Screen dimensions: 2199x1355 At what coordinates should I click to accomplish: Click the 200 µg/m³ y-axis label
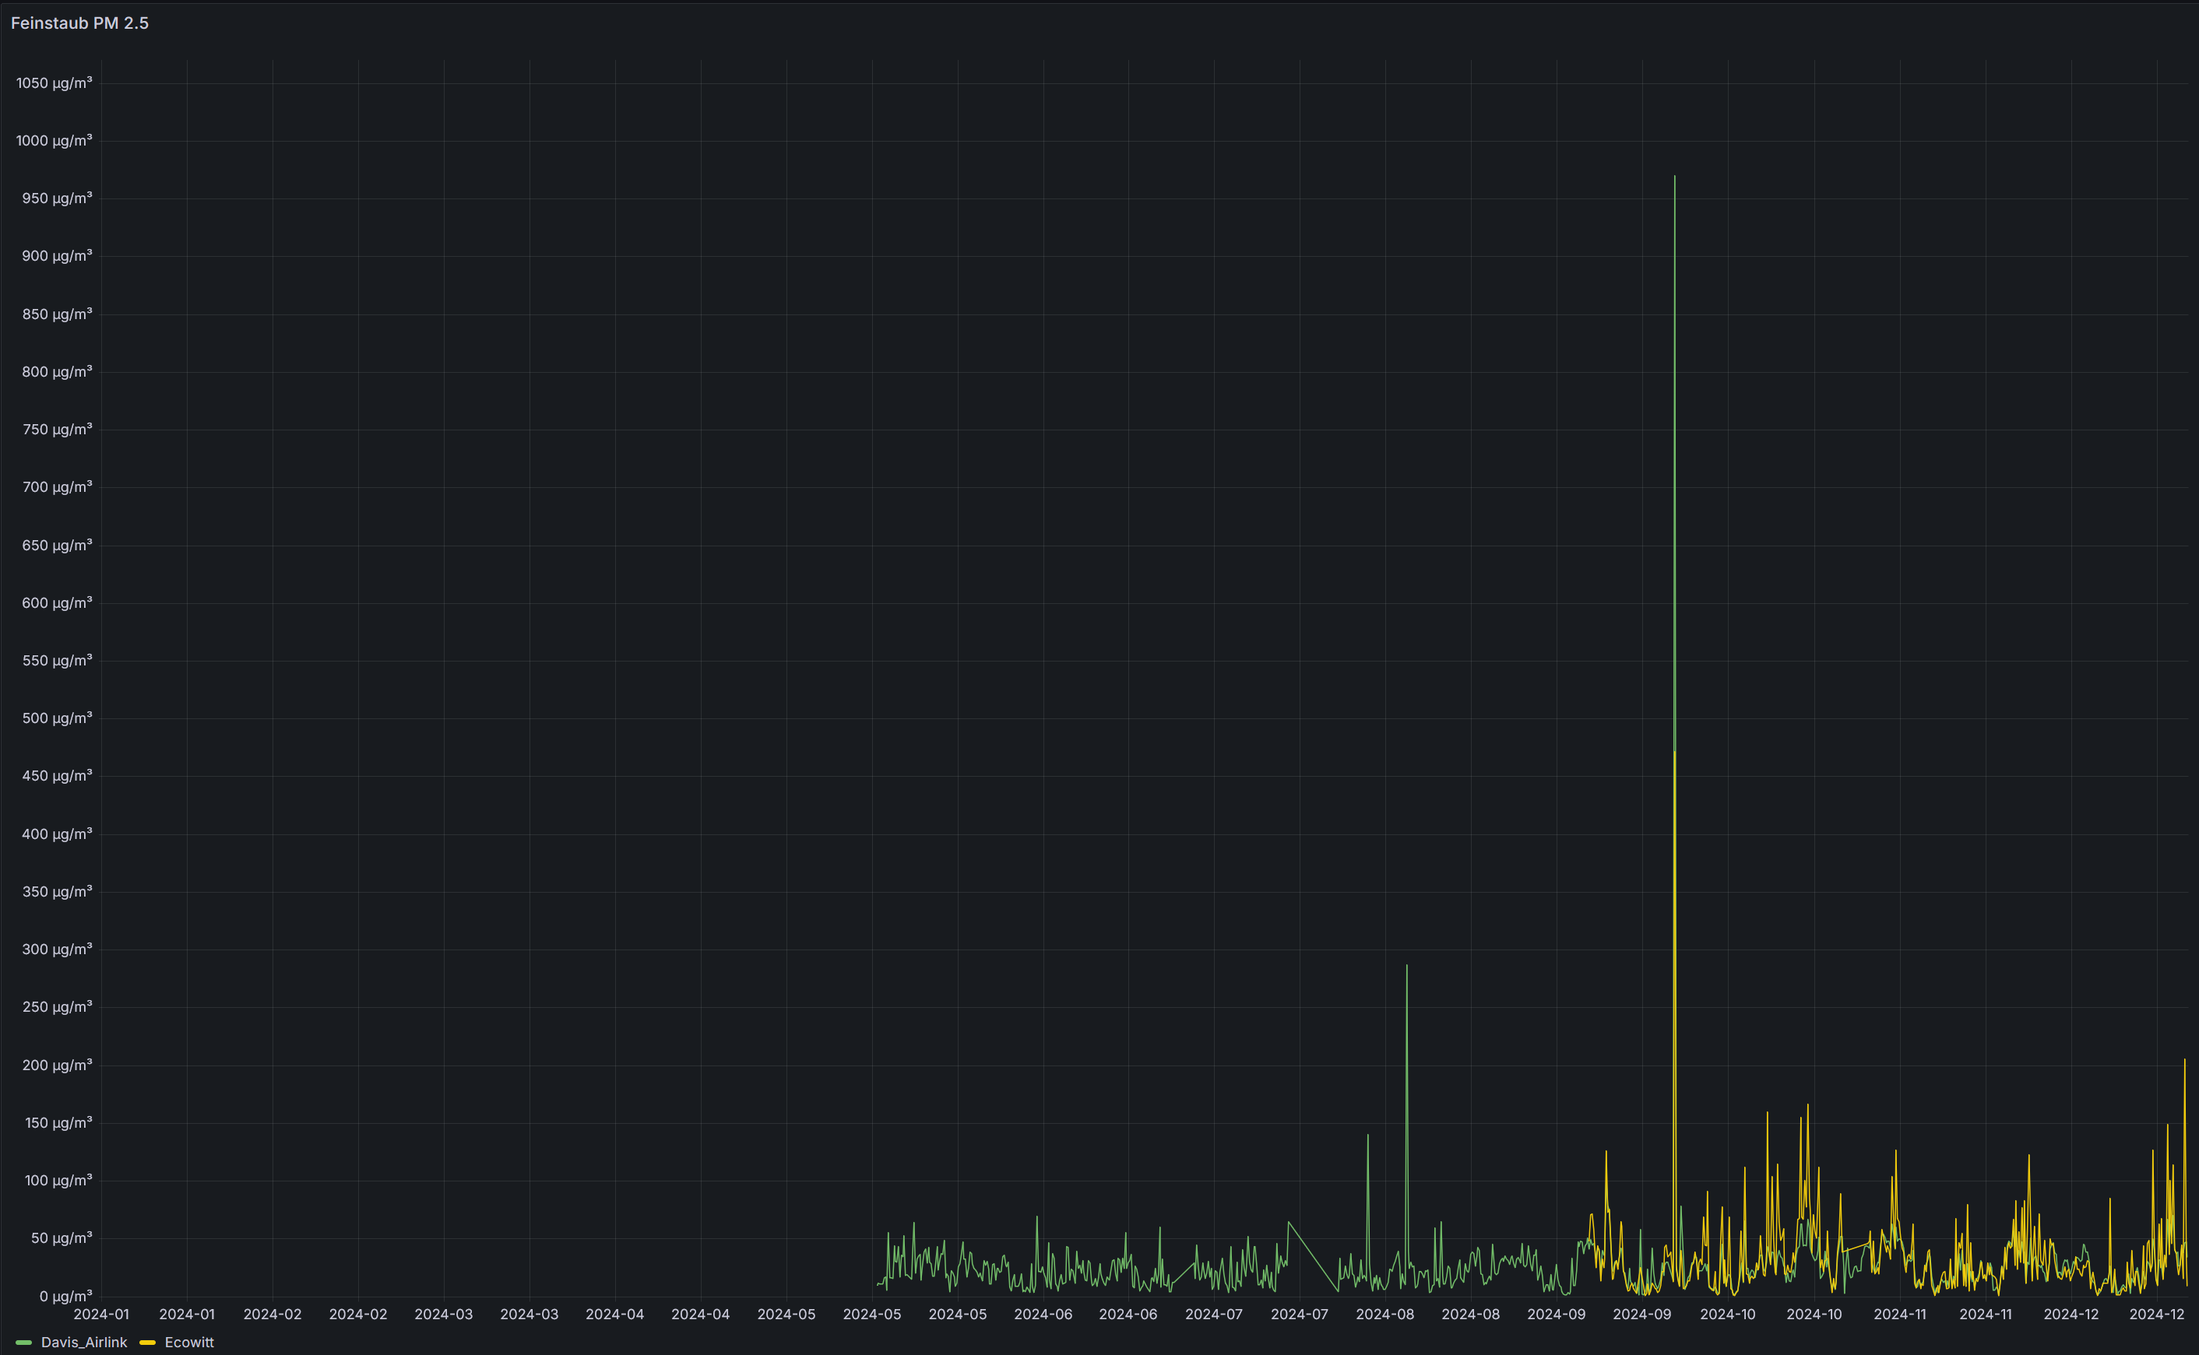point(58,1065)
